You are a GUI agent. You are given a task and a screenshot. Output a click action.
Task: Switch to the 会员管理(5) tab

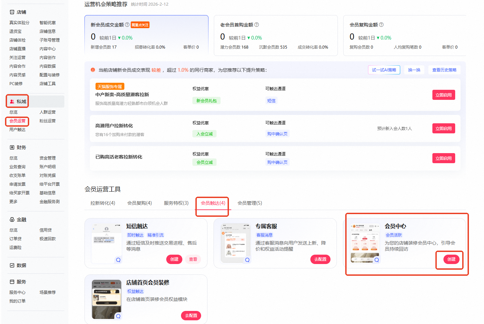pyautogui.click(x=250, y=203)
